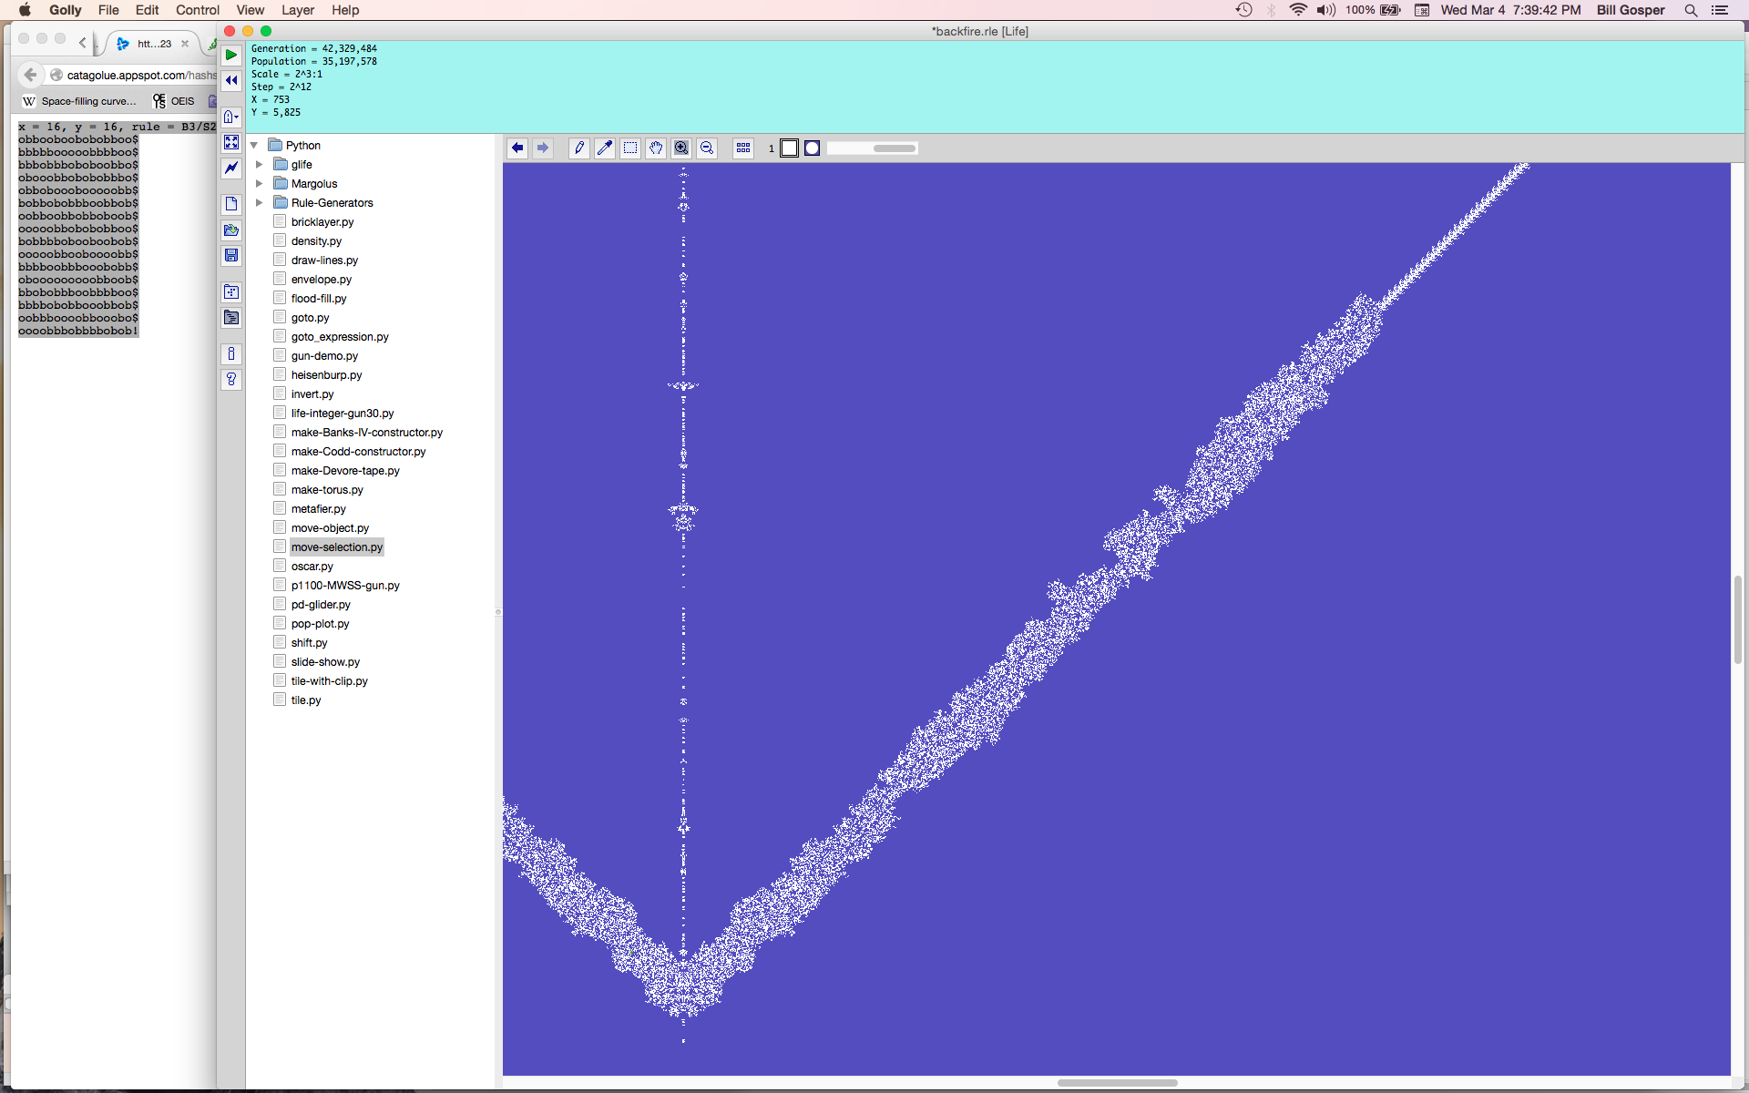The height and width of the screenshot is (1093, 1749).
Task: Click the Reset rewind button
Action: coord(231,80)
